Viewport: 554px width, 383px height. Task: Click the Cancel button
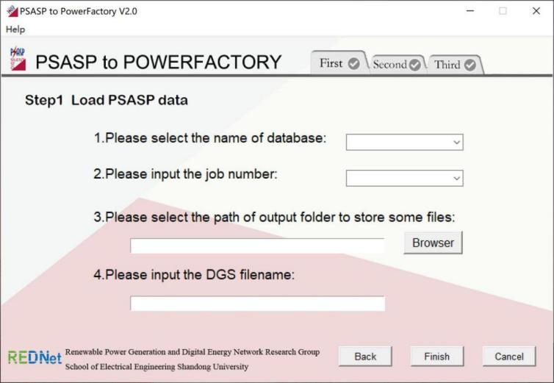[508, 356]
